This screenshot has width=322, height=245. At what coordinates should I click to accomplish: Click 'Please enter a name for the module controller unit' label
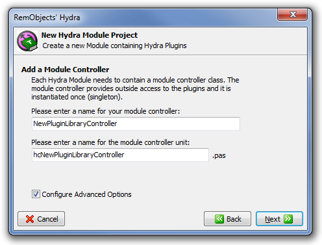point(110,142)
